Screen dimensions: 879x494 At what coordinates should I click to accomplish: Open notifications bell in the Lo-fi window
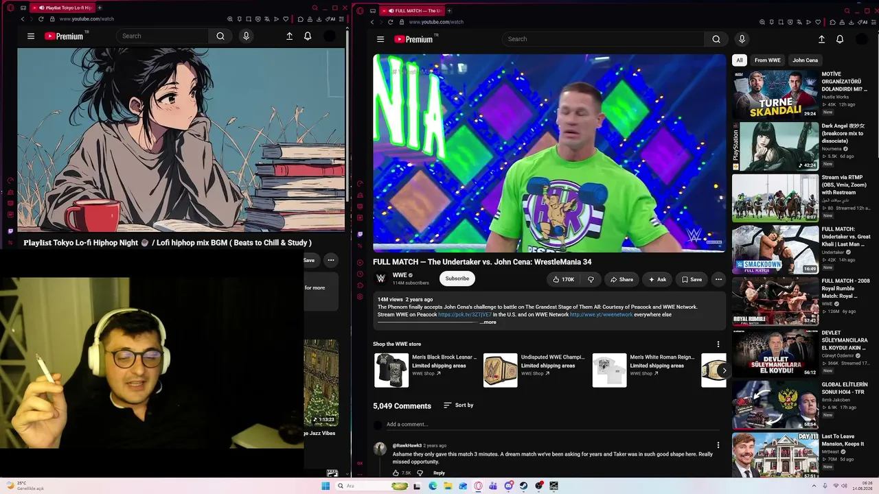pyautogui.click(x=308, y=36)
